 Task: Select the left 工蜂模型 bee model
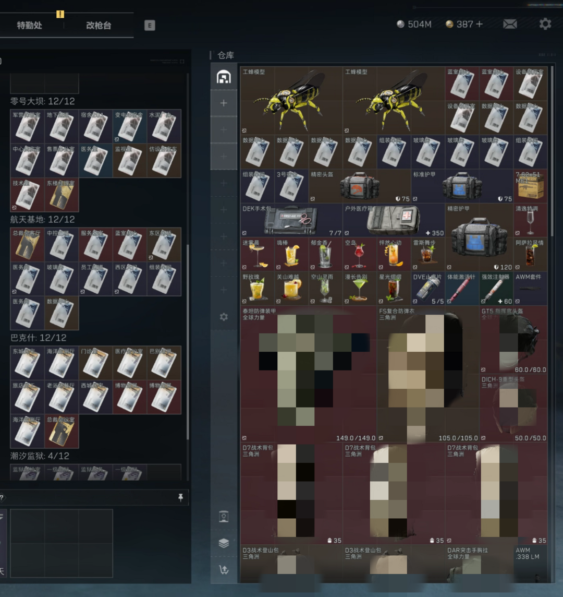(291, 100)
